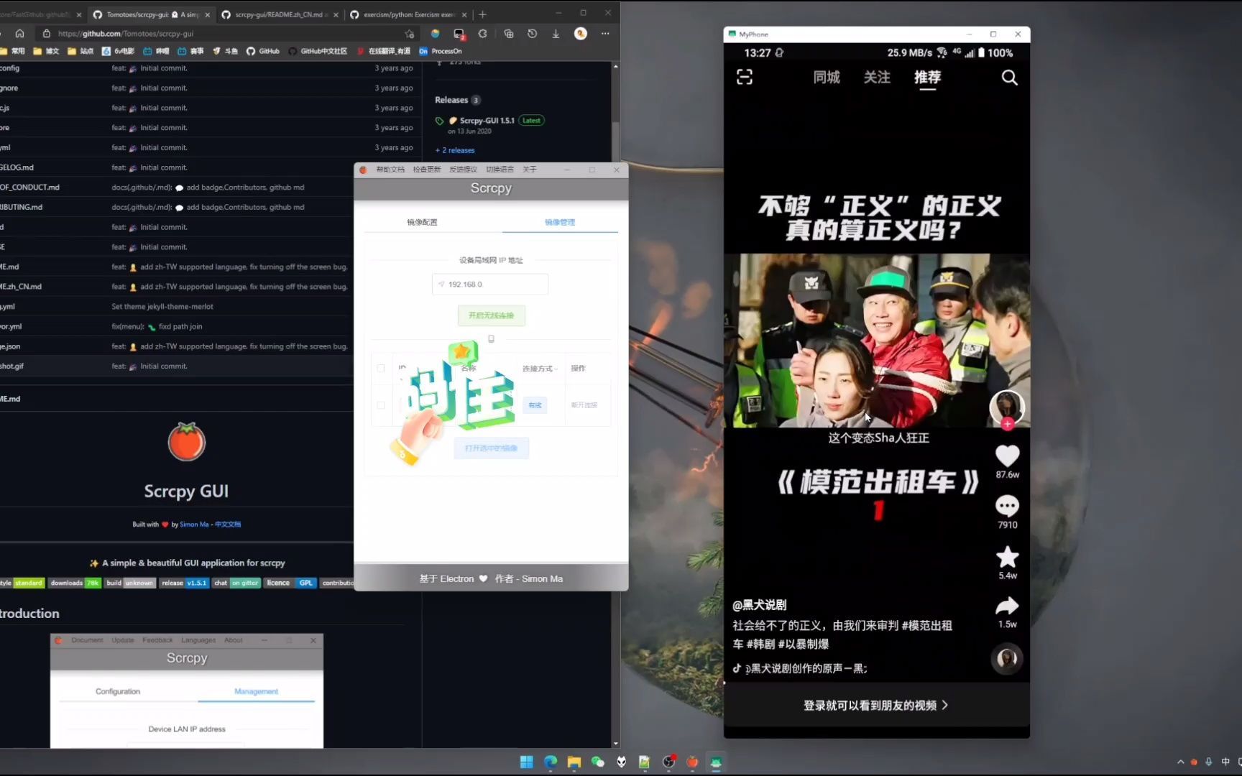Open the tomato Scrcpy GUI taskbar icon
Image resolution: width=1242 pixels, height=776 pixels.
pos(692,762)
